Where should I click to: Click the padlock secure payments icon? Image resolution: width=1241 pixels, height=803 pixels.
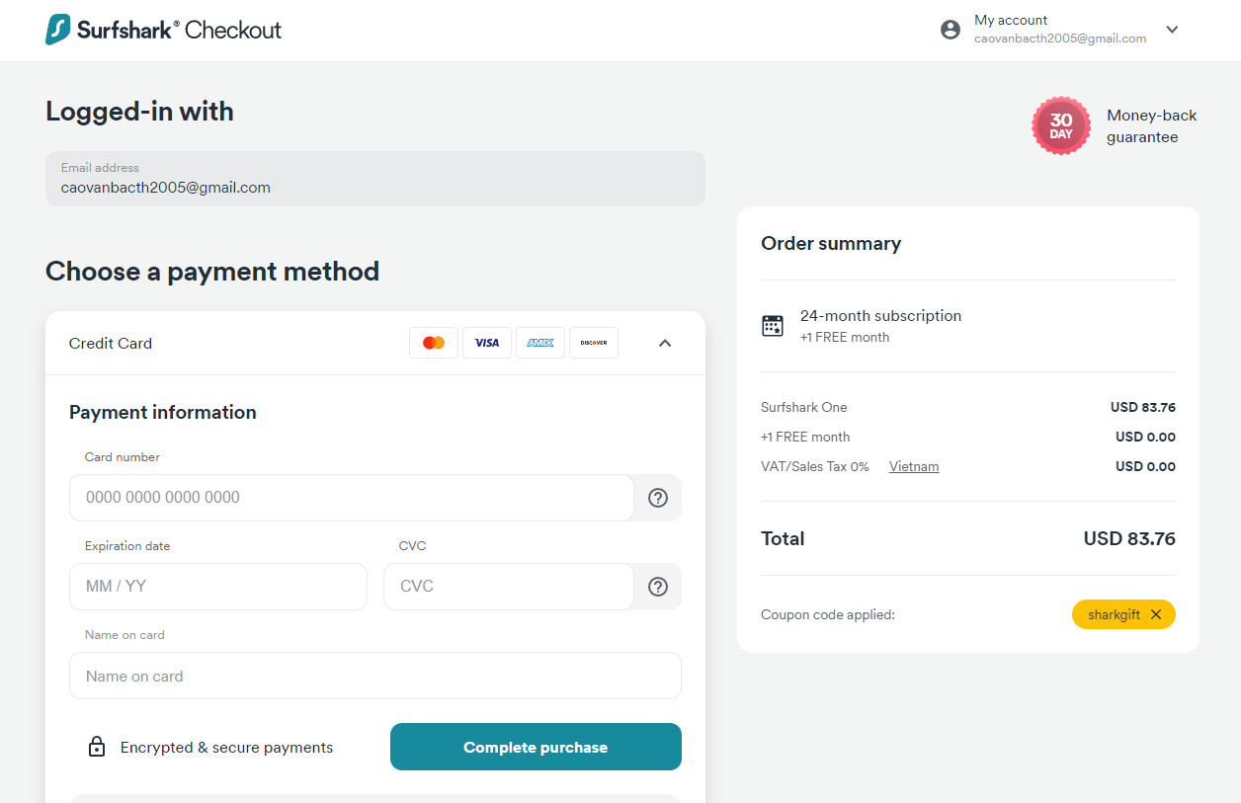pyautogui.click(x=97, y=747)
